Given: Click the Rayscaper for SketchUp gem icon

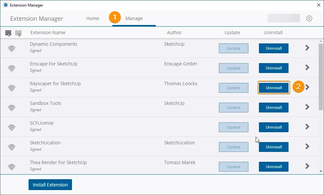Looking at the screenshot, I should point(12,88).
